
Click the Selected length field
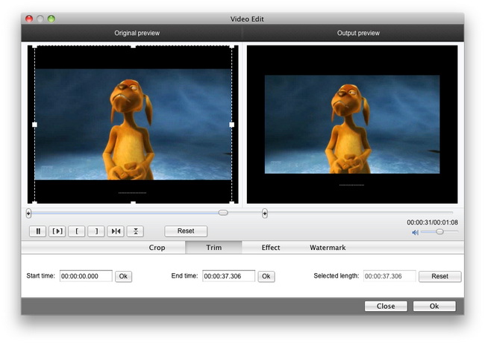389,276
